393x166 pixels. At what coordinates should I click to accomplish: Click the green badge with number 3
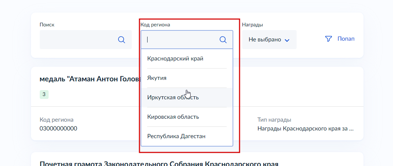(44, 94)
